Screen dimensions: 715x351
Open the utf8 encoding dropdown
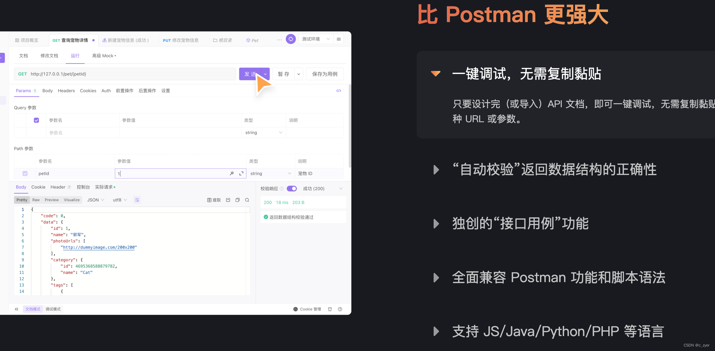120,200
